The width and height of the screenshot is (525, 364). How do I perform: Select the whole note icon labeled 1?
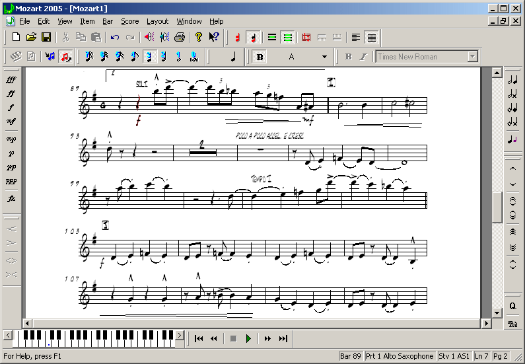tap(179, 57)
